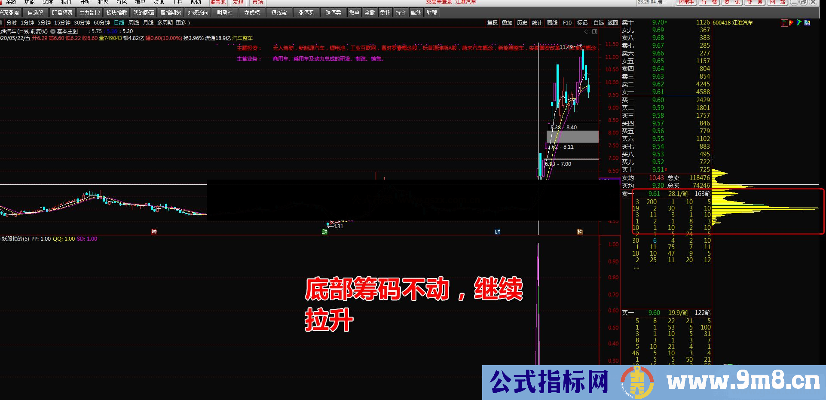The image size is (826, 400).
Task: Select the 画线 drawing tool on the toolbar
Action: pos(552,23)
